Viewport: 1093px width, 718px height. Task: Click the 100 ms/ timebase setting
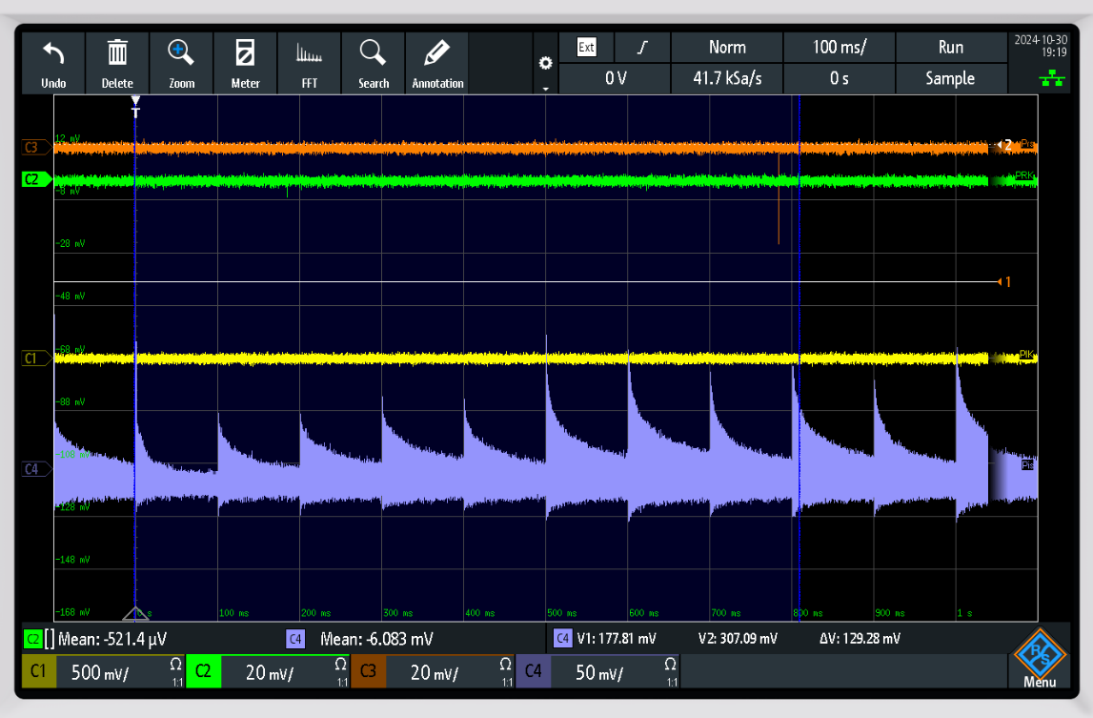click(839, 47)
